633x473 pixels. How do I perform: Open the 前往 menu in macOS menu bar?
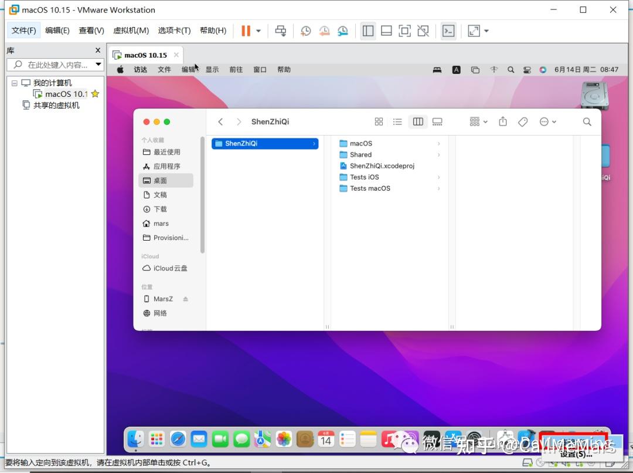pos(236,69)
